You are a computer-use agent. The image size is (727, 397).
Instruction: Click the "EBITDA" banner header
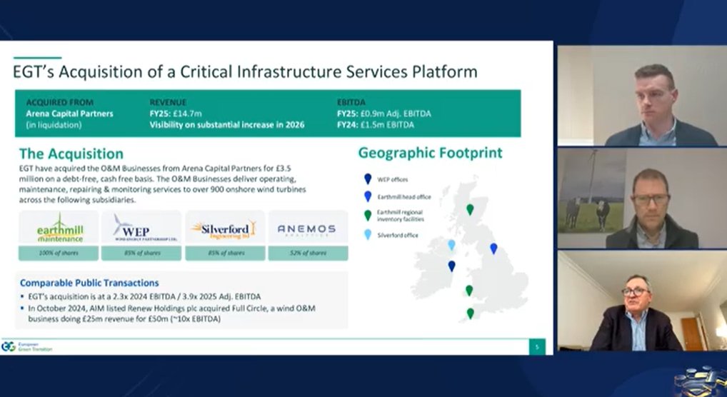pos(351,103)
